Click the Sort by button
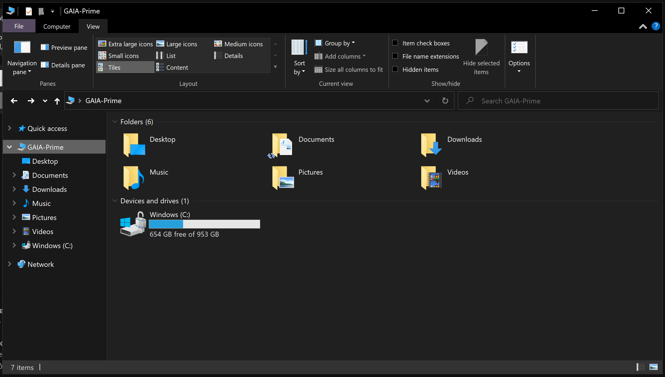This screenshot has width=665, height=377. (299, 57)
